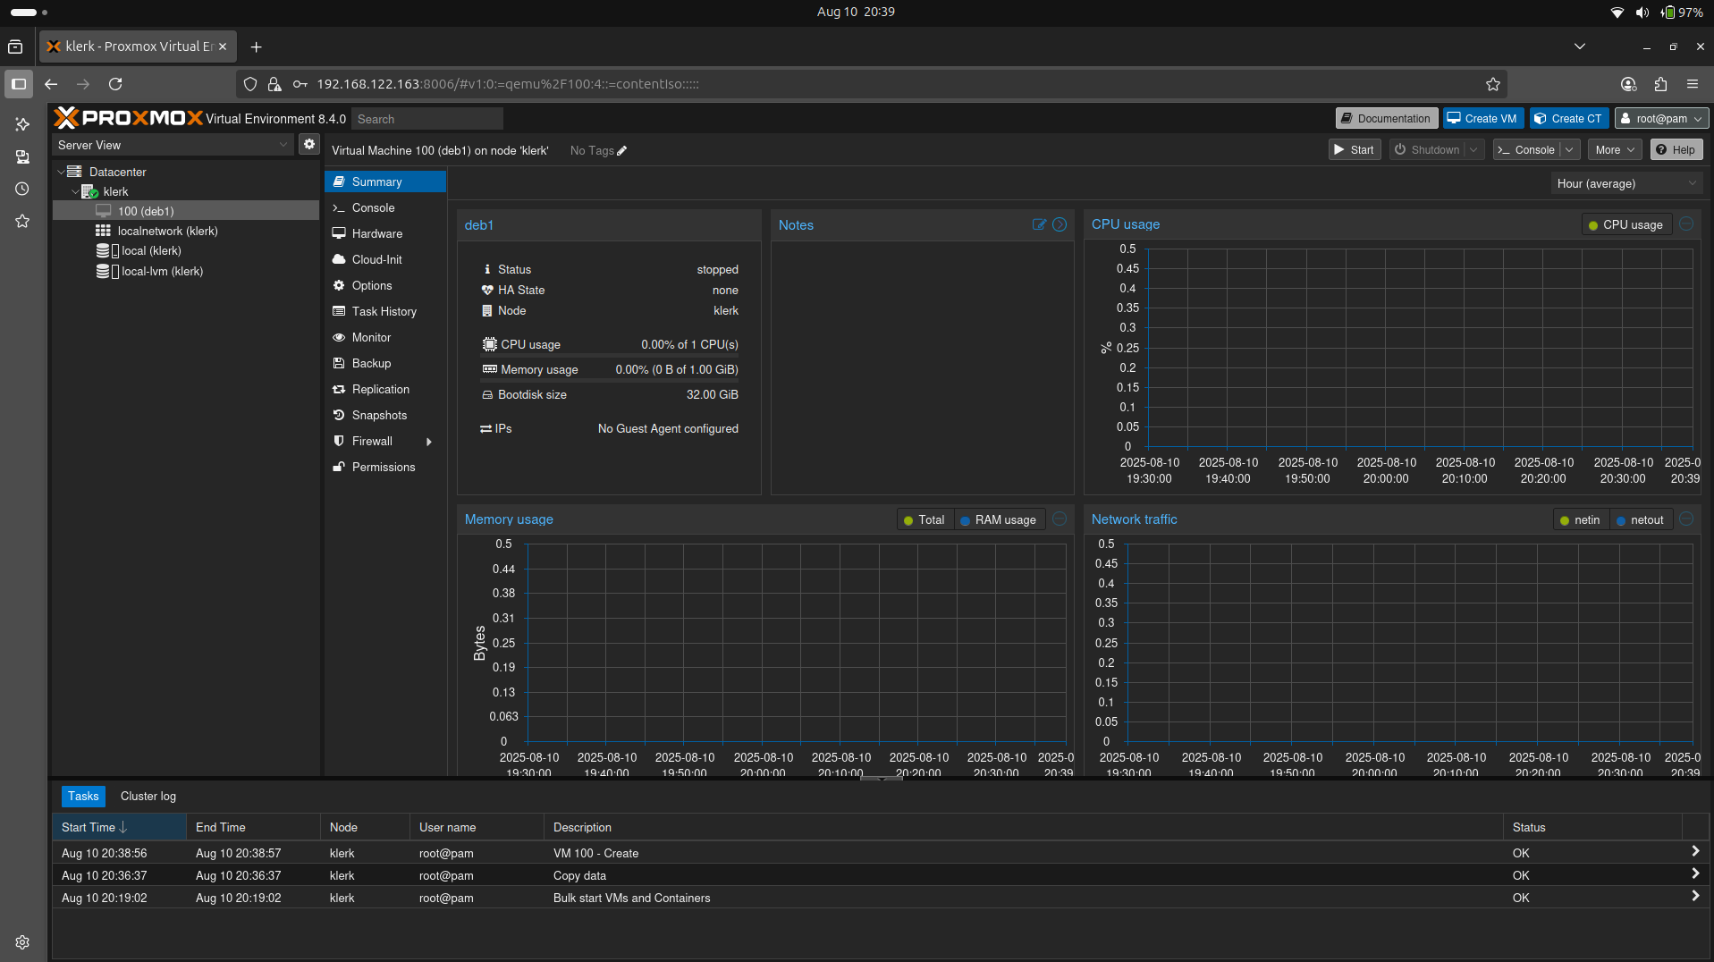This screenshot has width=1714, height=962.
Task: Collapse the Datacenter tree node
Action: (x=59, y=172)
